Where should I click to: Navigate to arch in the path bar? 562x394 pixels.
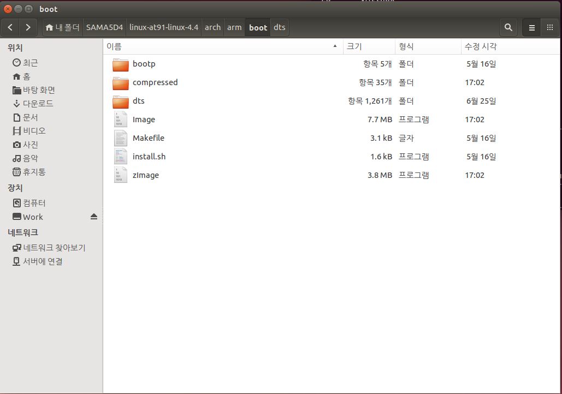212,27
